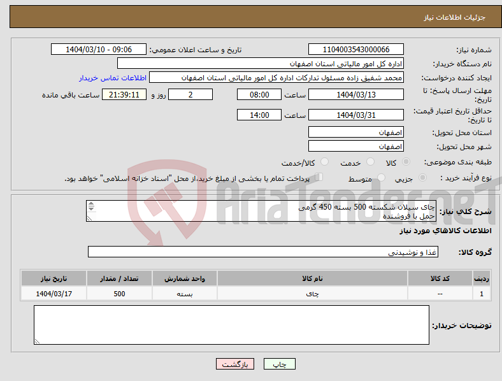
Task: Click resize handle of شرح کلی نیاز textarea
Action: (x=89, y=219)
